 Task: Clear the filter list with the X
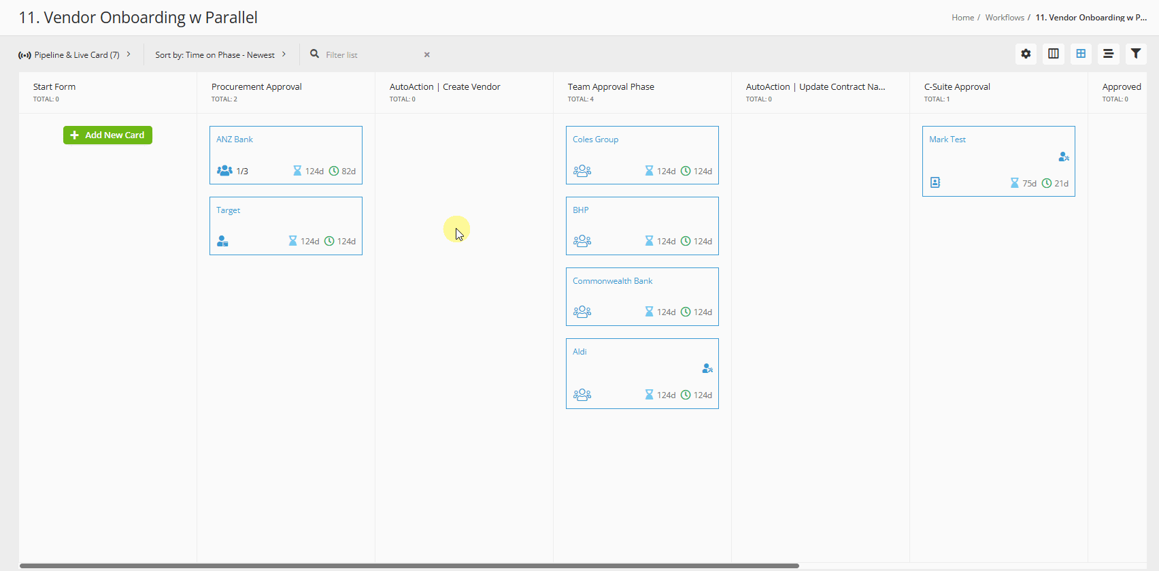click(x=427, y=55)
